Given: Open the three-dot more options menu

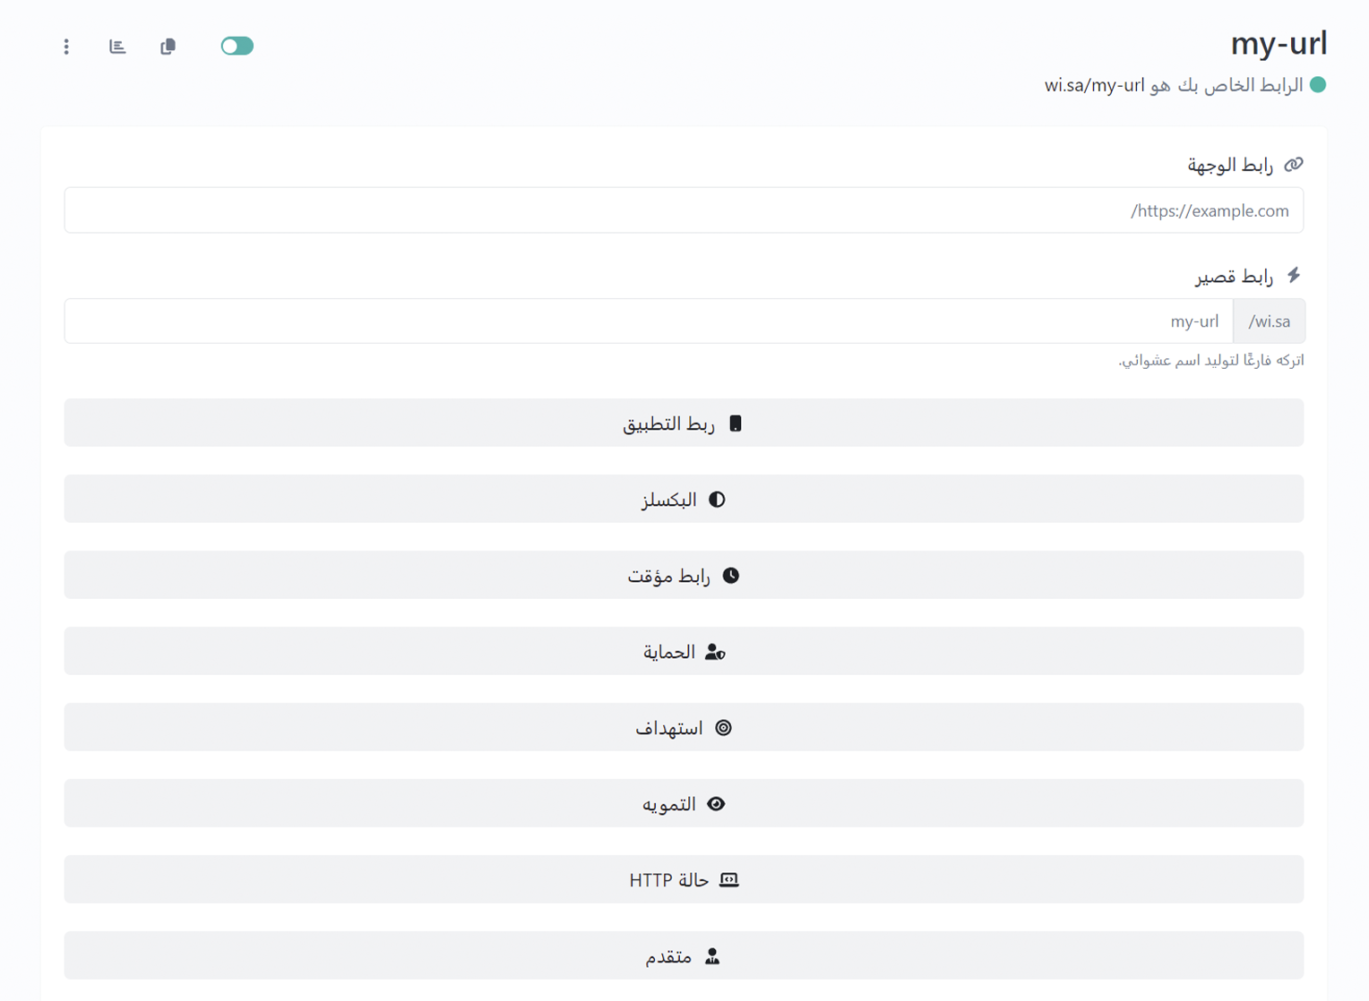Looking at the screenshot, I should click(x=66, y=47).
